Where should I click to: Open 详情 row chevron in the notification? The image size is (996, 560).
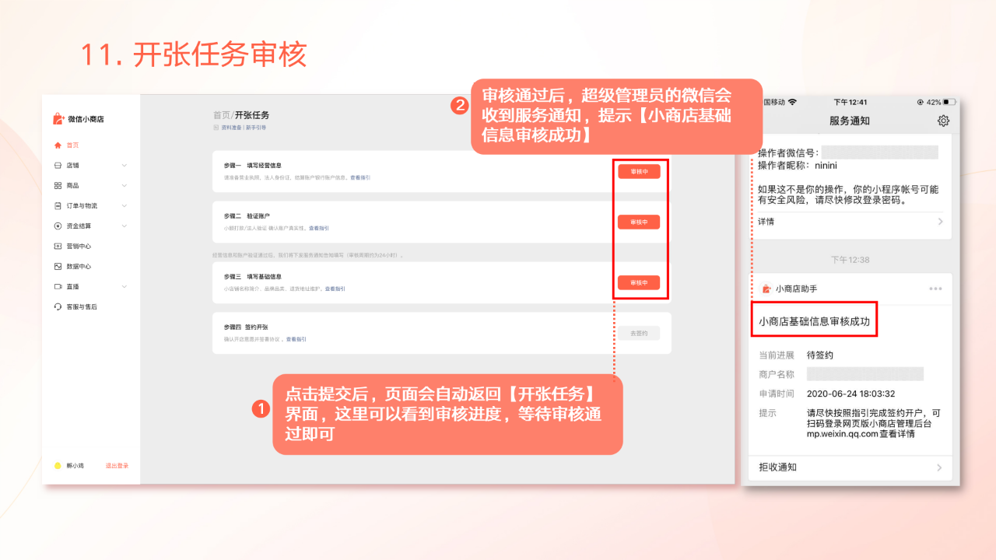tap(940, 222)
